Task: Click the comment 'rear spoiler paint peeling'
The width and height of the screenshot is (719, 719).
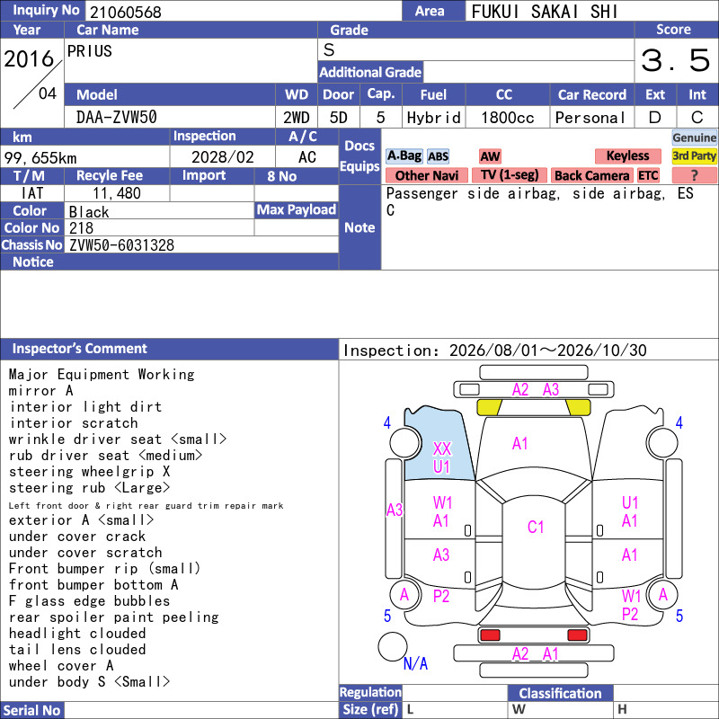Action: tap(114, 617)
